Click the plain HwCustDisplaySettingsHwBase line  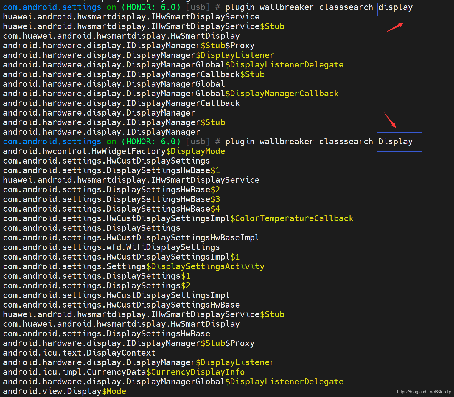click(121, 305)
